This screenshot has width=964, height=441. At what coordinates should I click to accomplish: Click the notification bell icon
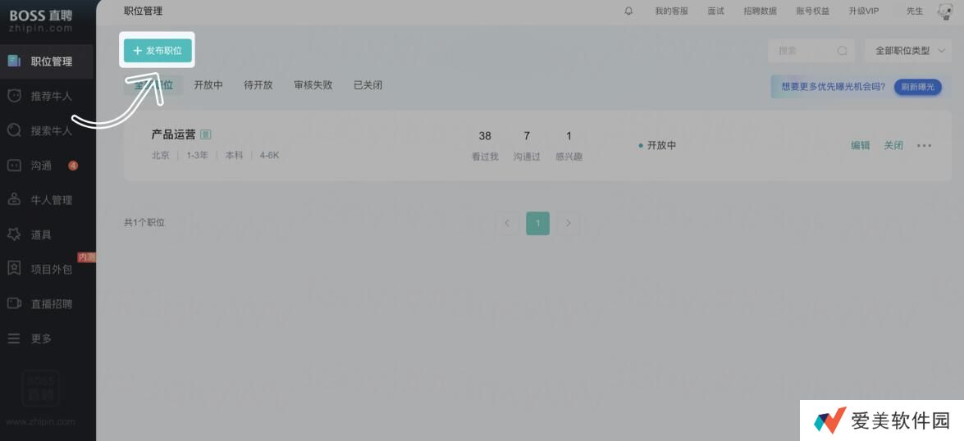coord(628,11)
